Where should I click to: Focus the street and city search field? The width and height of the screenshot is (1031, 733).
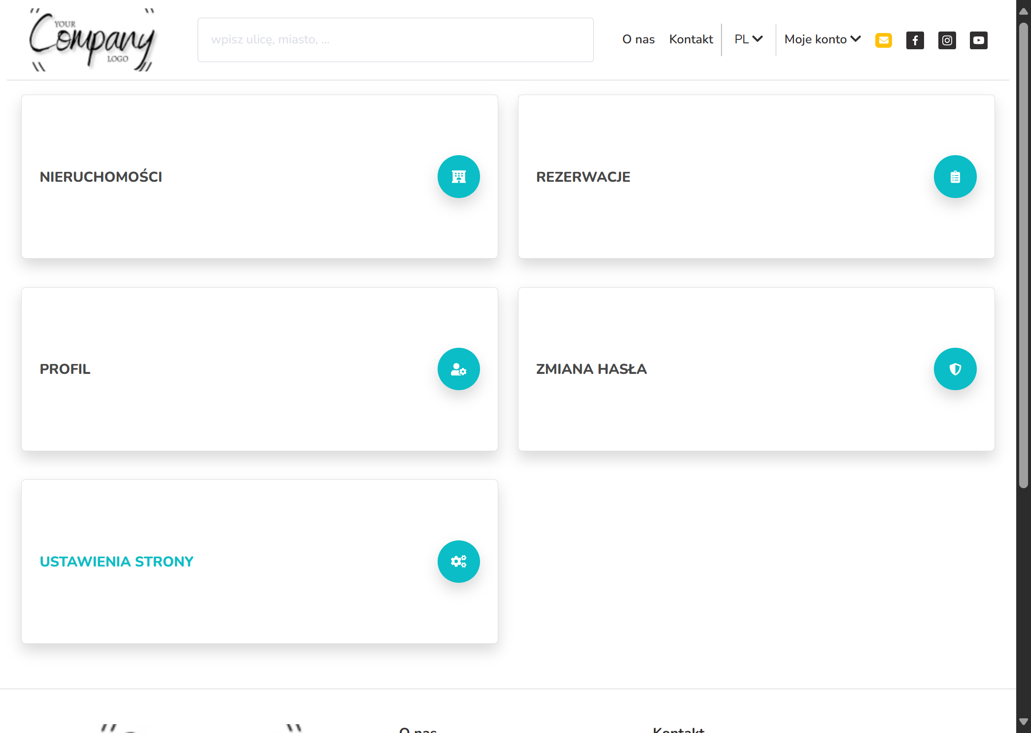pos(395,40)
